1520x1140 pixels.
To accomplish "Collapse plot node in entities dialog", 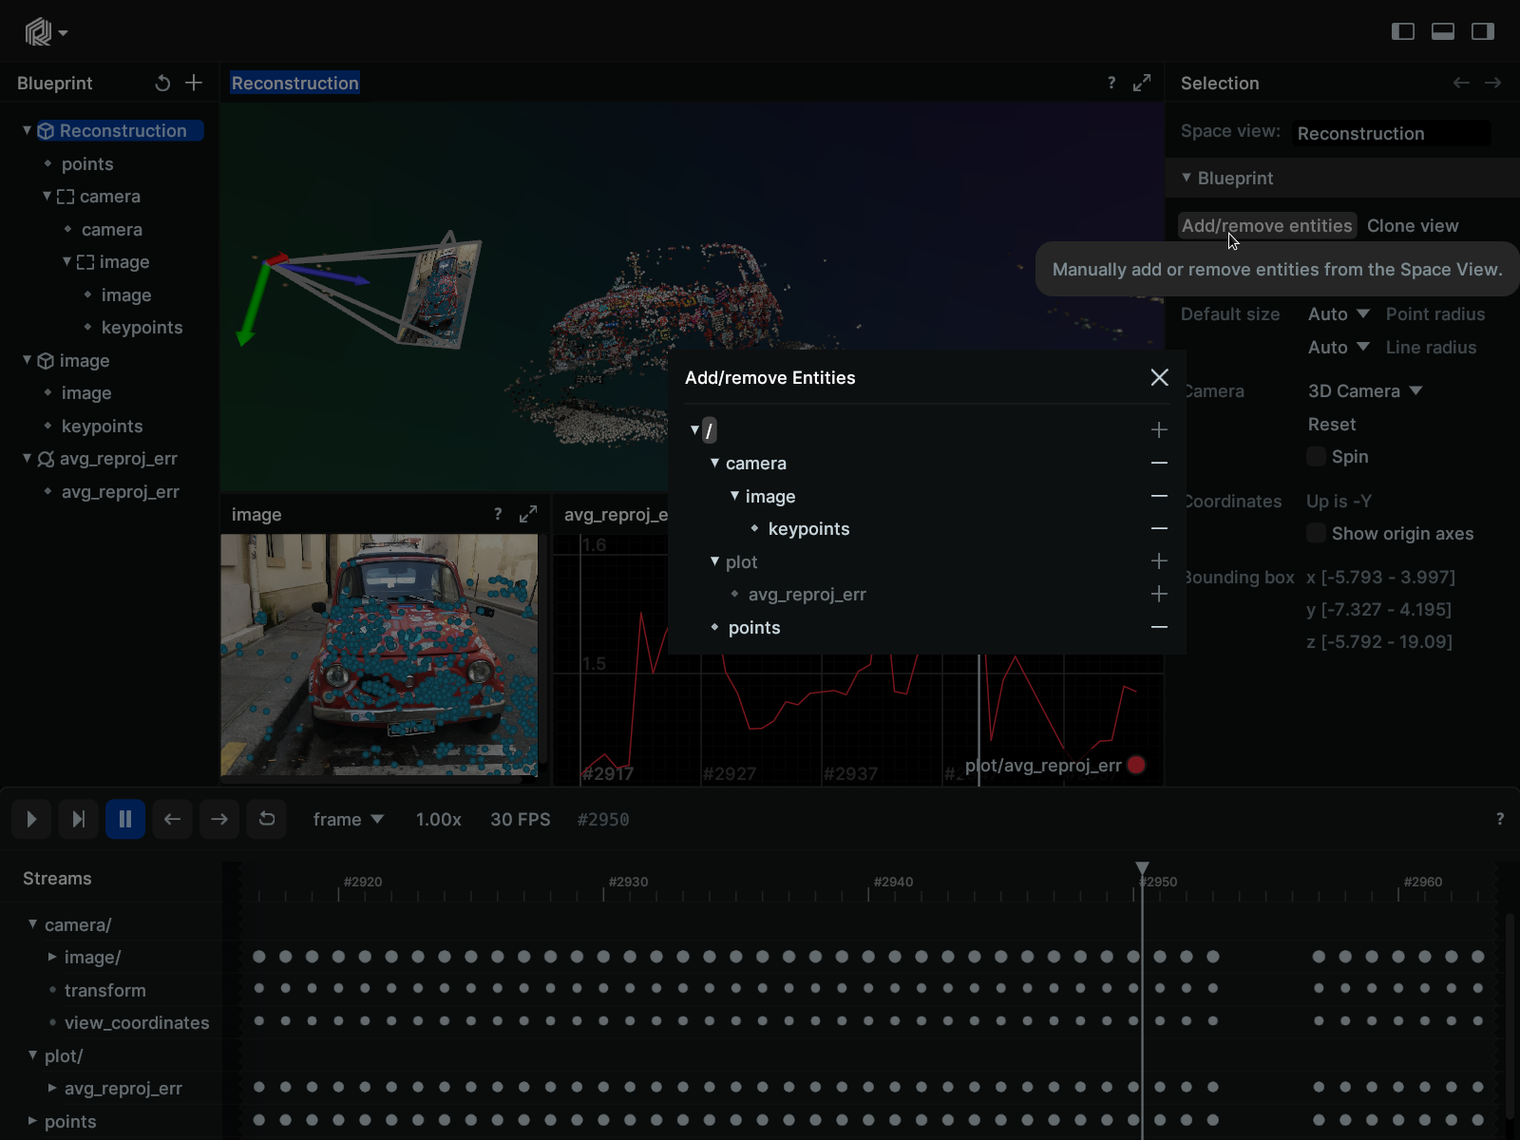I will (714, 561).
